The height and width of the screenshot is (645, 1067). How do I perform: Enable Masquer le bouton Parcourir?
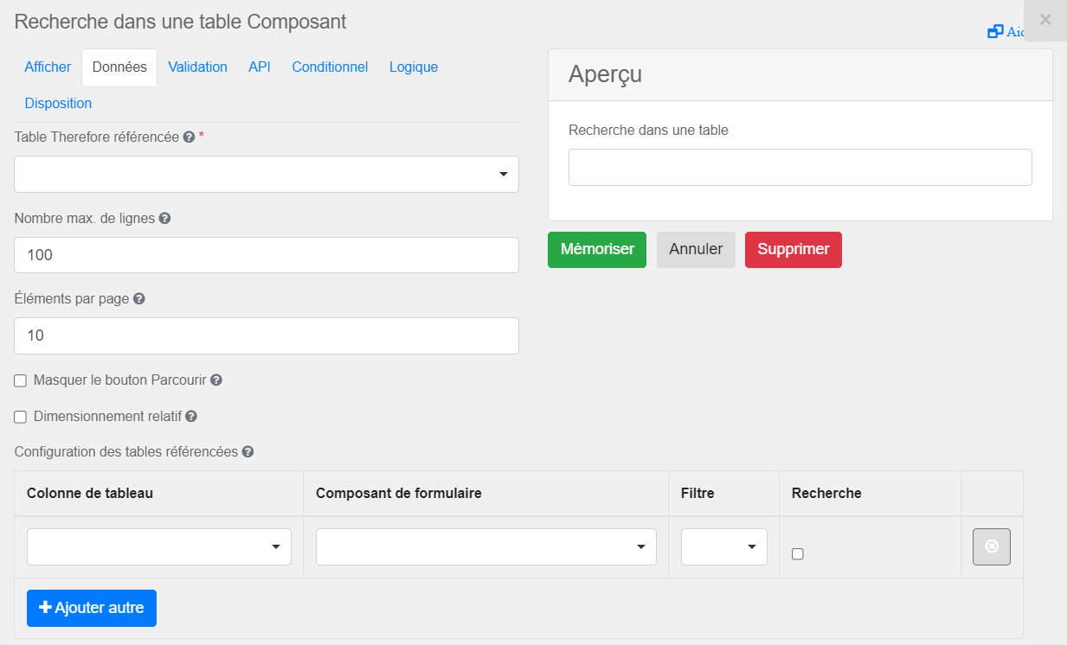[20, 380]
